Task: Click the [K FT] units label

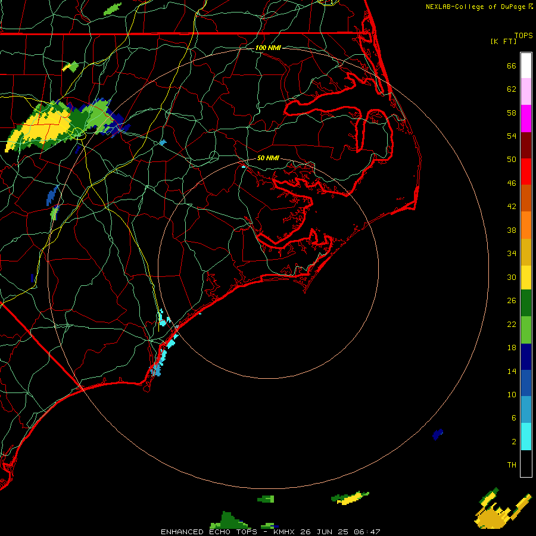Action: (x=503, y=41)
